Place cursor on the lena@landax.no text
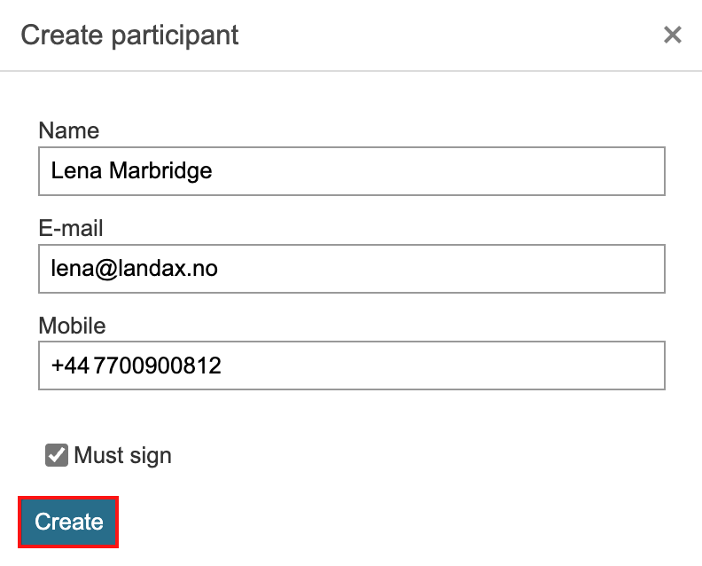The height and width of the screenshot is (566, 702). click(x=134, y=268)
